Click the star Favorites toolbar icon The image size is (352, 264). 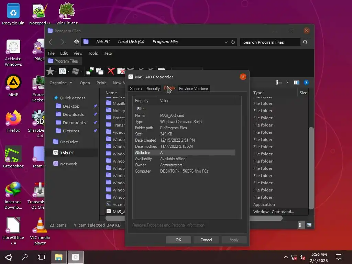pos(50,71)
